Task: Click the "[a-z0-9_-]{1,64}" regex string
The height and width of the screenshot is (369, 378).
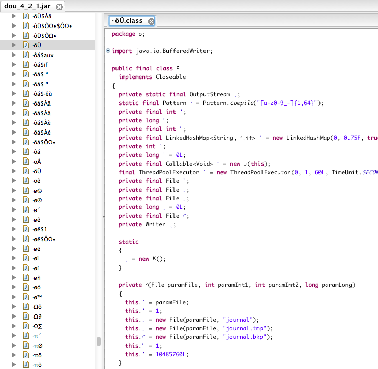Action: [287, 103]
